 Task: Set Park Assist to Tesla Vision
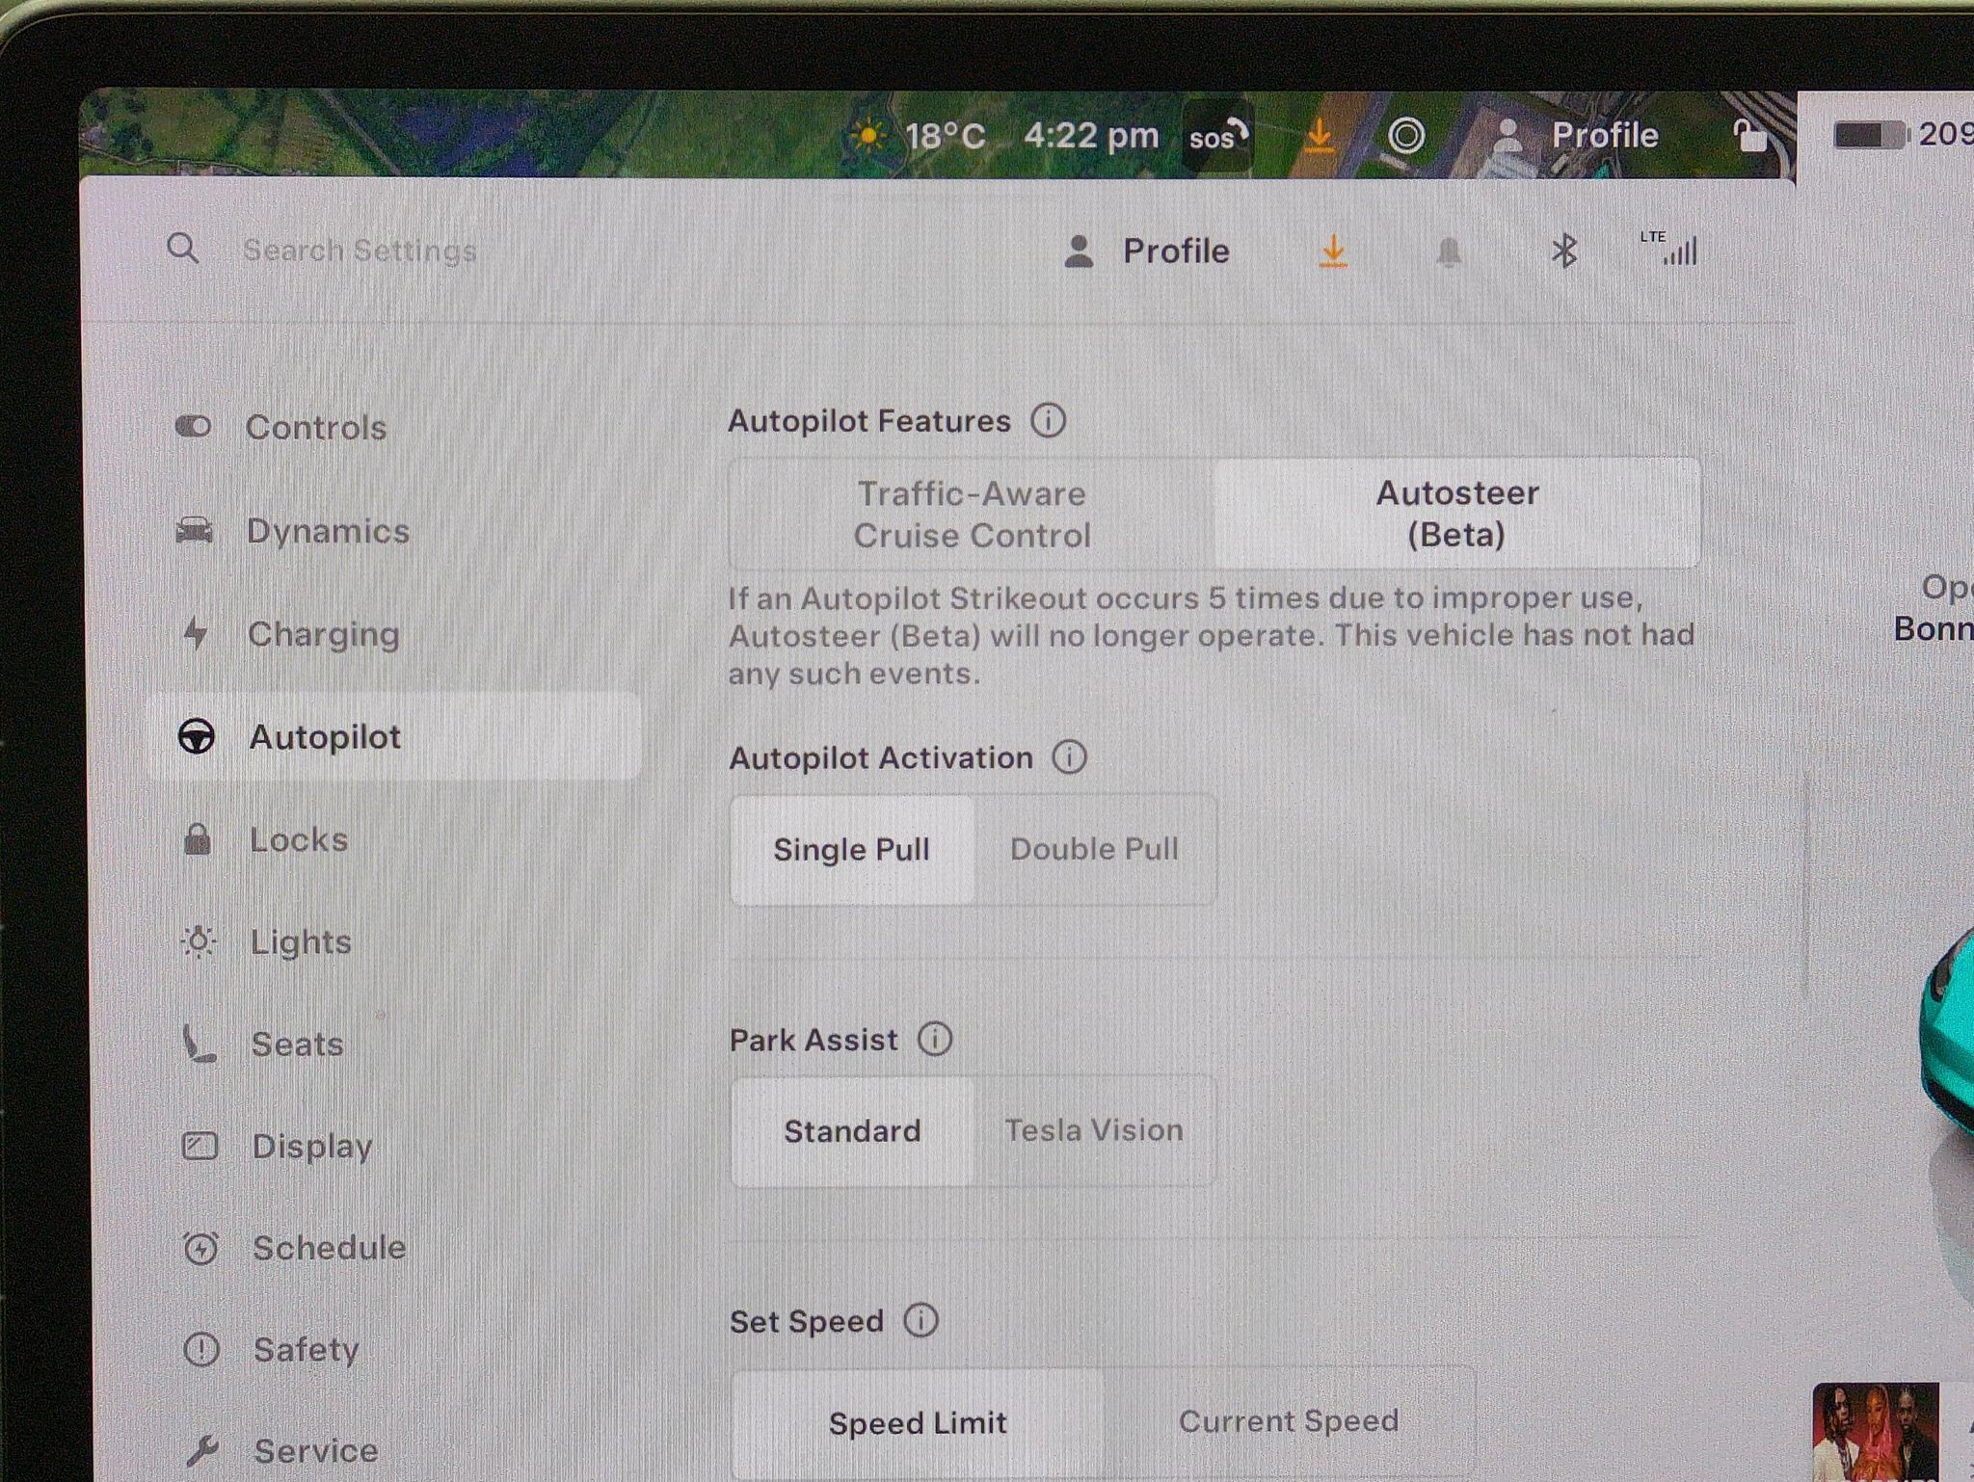click(x=1094, y=1130)
